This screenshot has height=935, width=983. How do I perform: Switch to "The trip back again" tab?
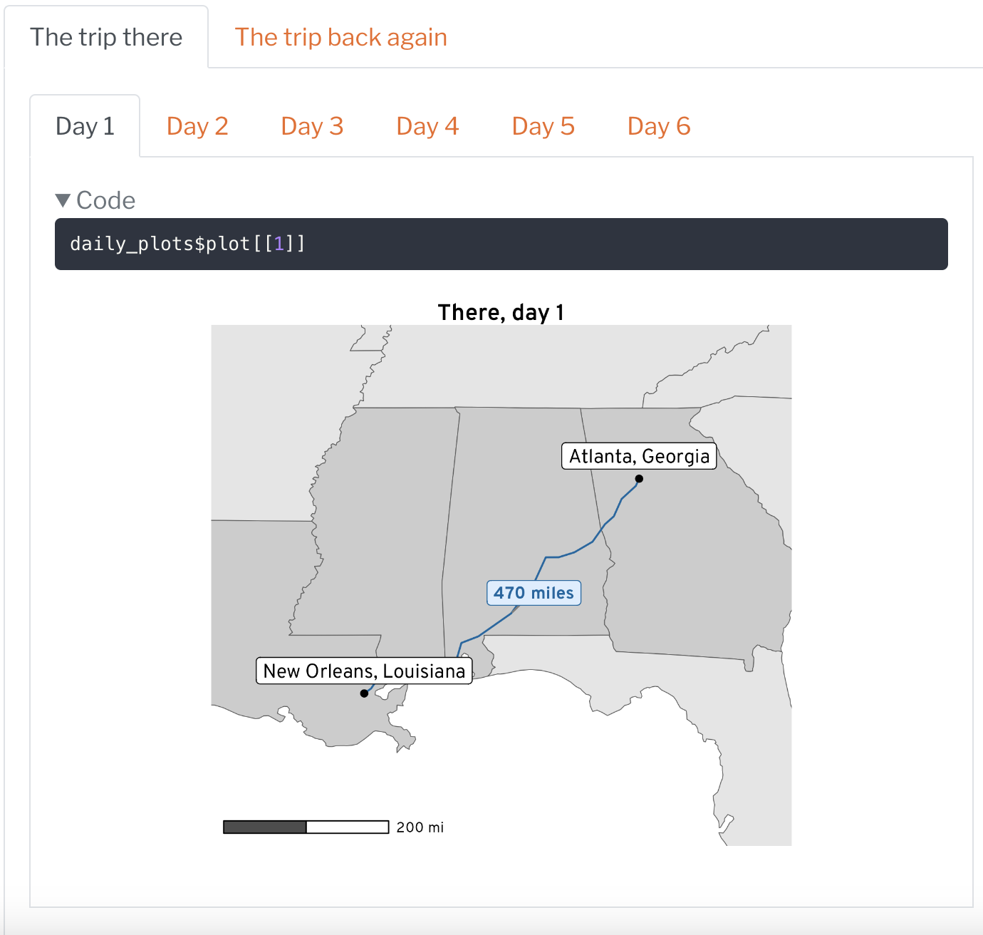coord(340,38)
